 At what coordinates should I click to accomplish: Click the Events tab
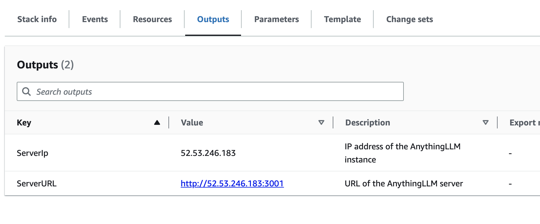point(95,19)
